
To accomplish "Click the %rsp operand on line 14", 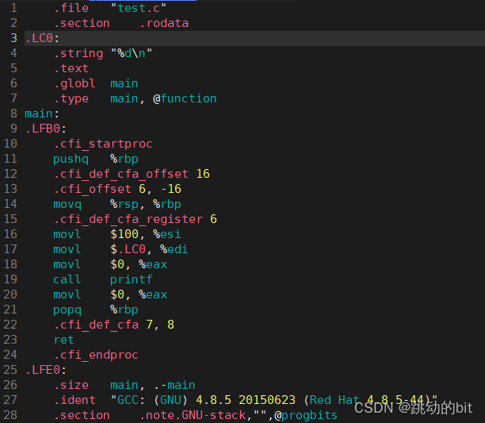I will click(124, 204).
